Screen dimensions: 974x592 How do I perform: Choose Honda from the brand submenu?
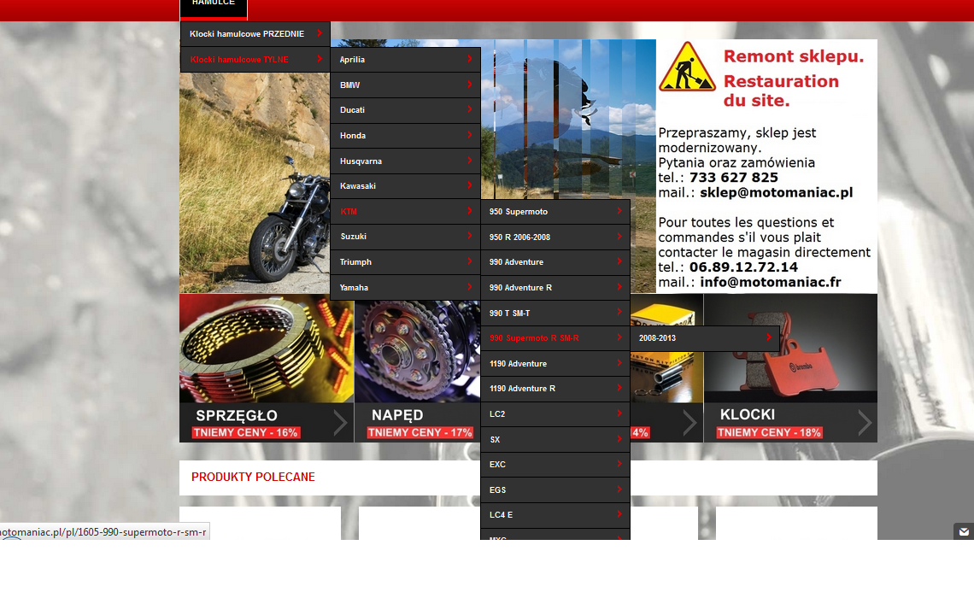point(405,136)
